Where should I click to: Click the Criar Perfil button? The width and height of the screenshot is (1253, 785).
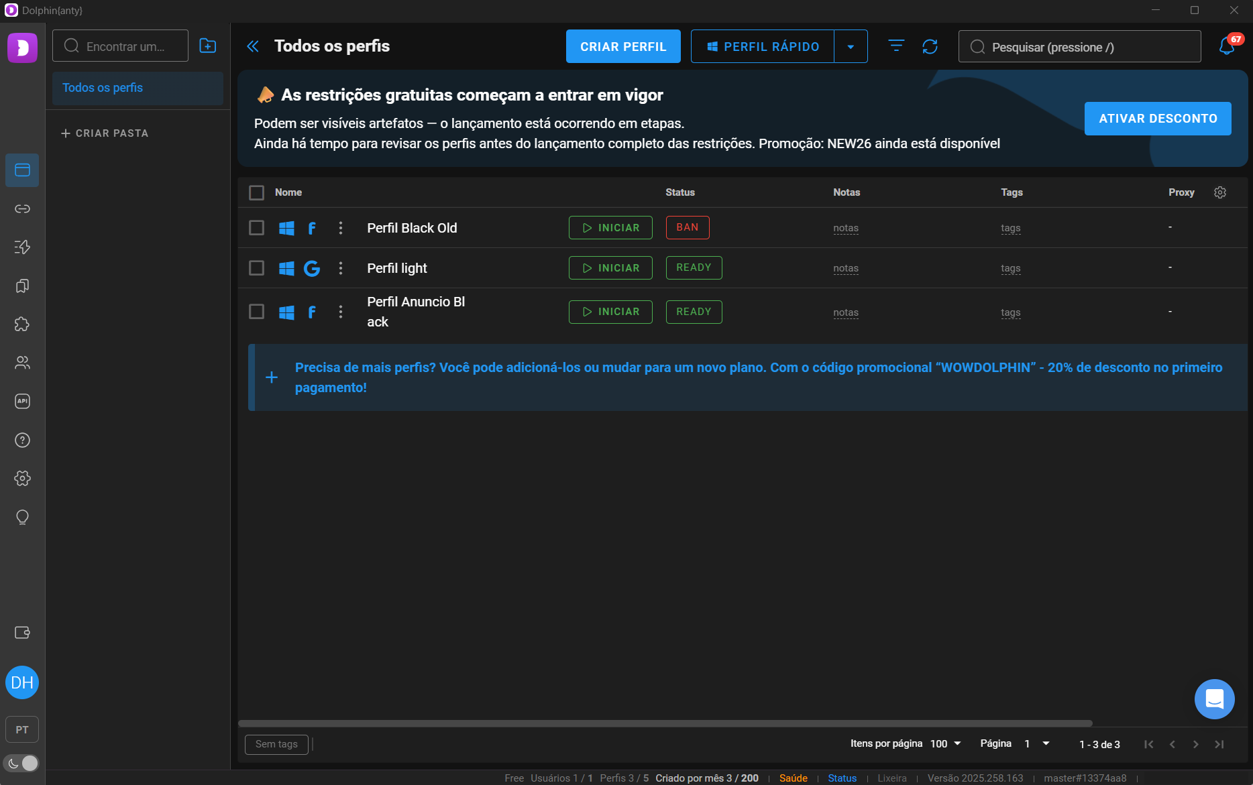pyautogui.click(x=622, y=47)
